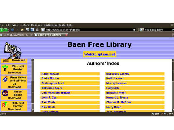
Task: Open author Lois McMaster Bujold's page
Action: tap(55, 93)
